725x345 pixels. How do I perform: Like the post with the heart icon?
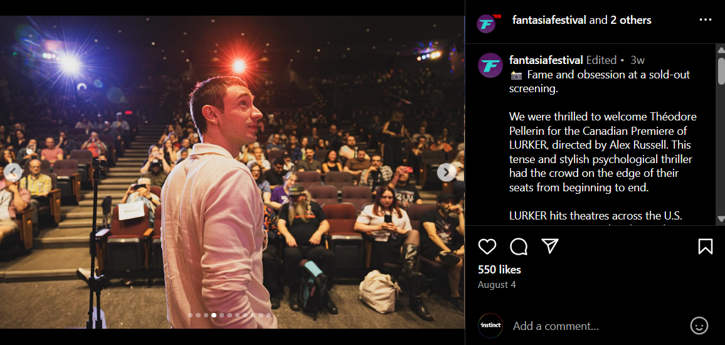point(487,247)
